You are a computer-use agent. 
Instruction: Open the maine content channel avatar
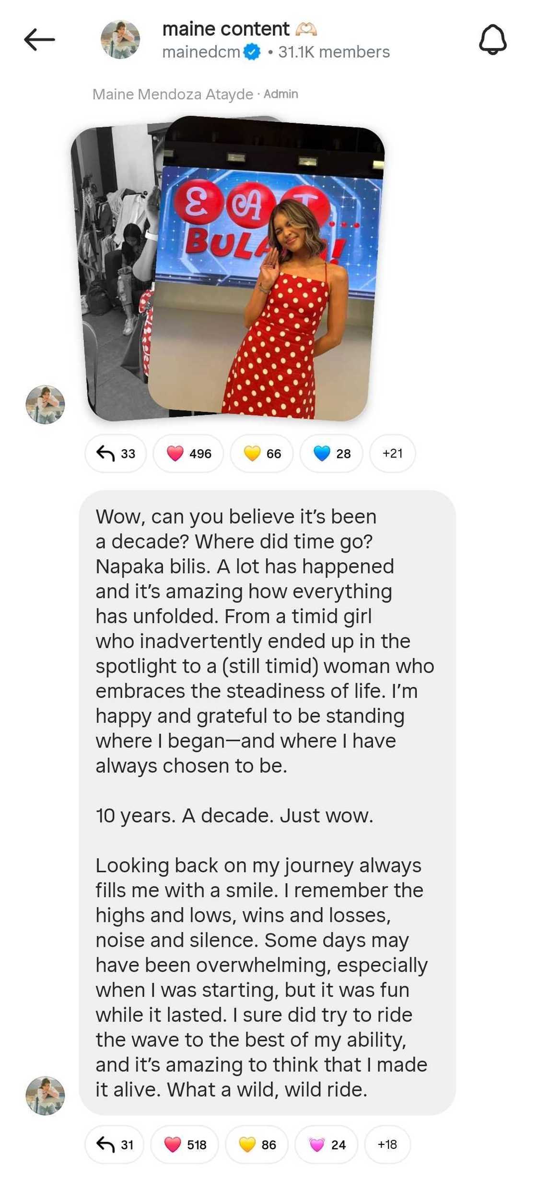click(120, 39)
